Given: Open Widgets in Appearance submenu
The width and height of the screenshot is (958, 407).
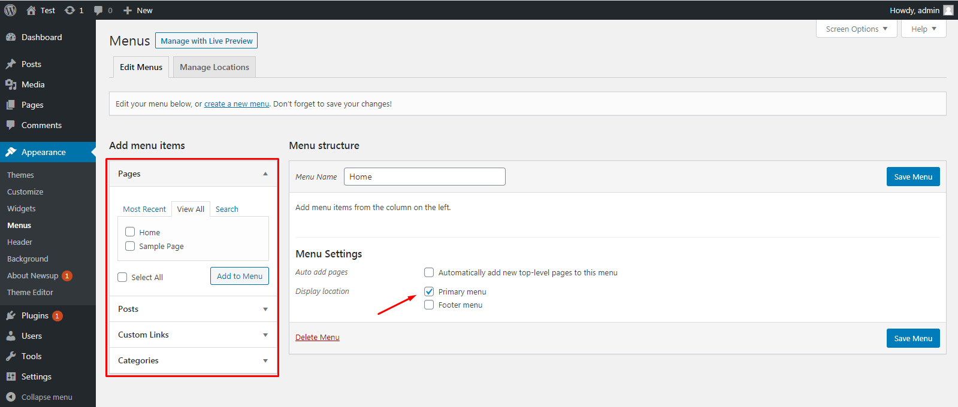Looking at the screenshot, I should point(22,209).
